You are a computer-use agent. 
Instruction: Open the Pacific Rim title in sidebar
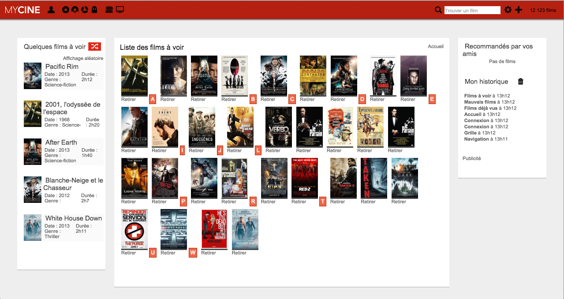[62, 67]
